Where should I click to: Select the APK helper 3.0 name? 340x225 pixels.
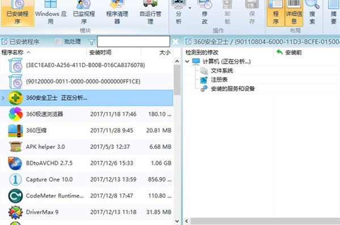pyautogui.click(x=45, y=146)
